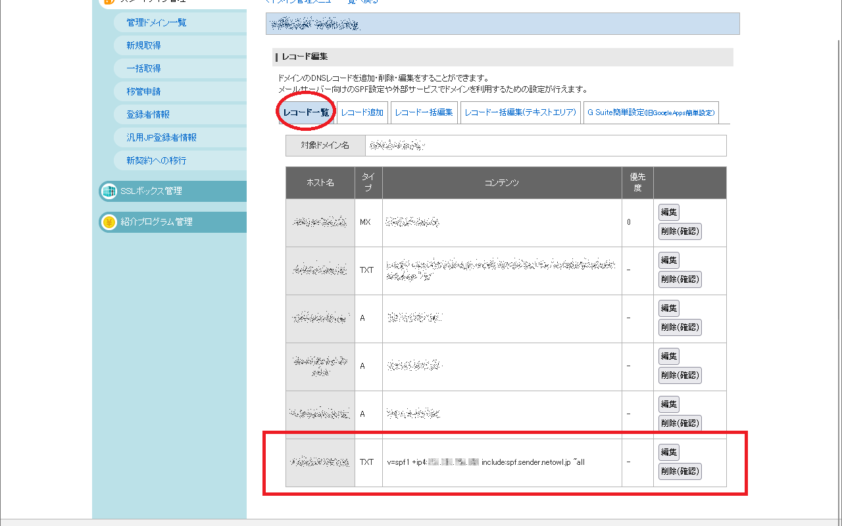The height and width of the screenshot is (526, 842).
Task: Switch to the レコード一覧 tab
Action: point(306,112)
